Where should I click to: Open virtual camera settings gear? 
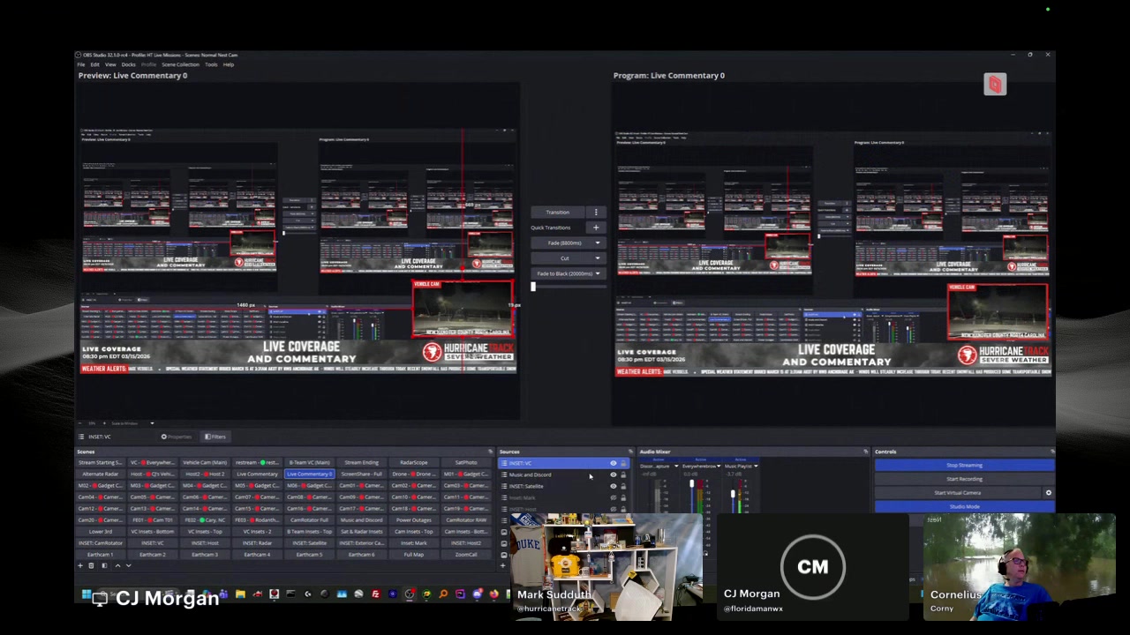(1048, 493)
